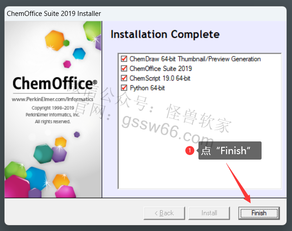Click the red step 1 badge
The height and width of the screenshot is (231, 292).
(189, 150)
